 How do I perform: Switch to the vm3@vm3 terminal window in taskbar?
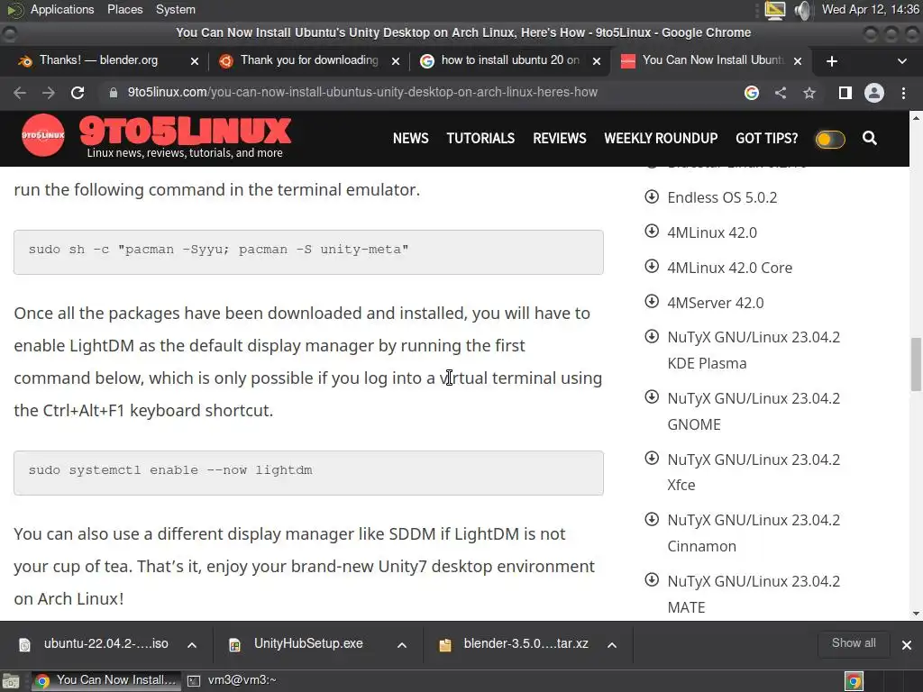click(x=232, y=681)
